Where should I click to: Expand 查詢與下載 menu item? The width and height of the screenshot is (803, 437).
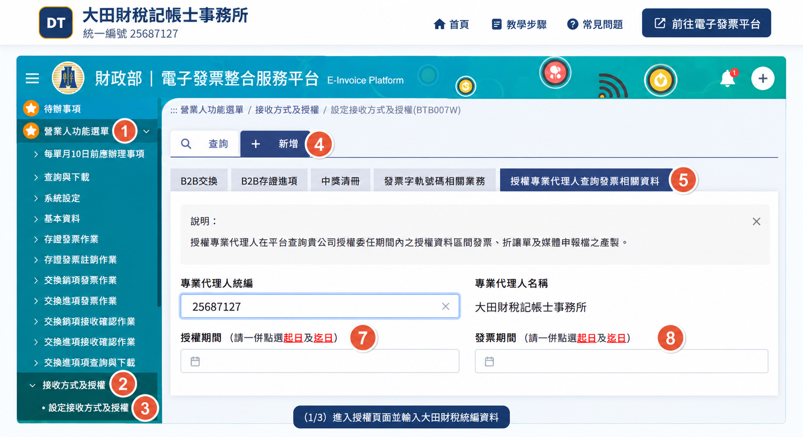pos(61,177)
